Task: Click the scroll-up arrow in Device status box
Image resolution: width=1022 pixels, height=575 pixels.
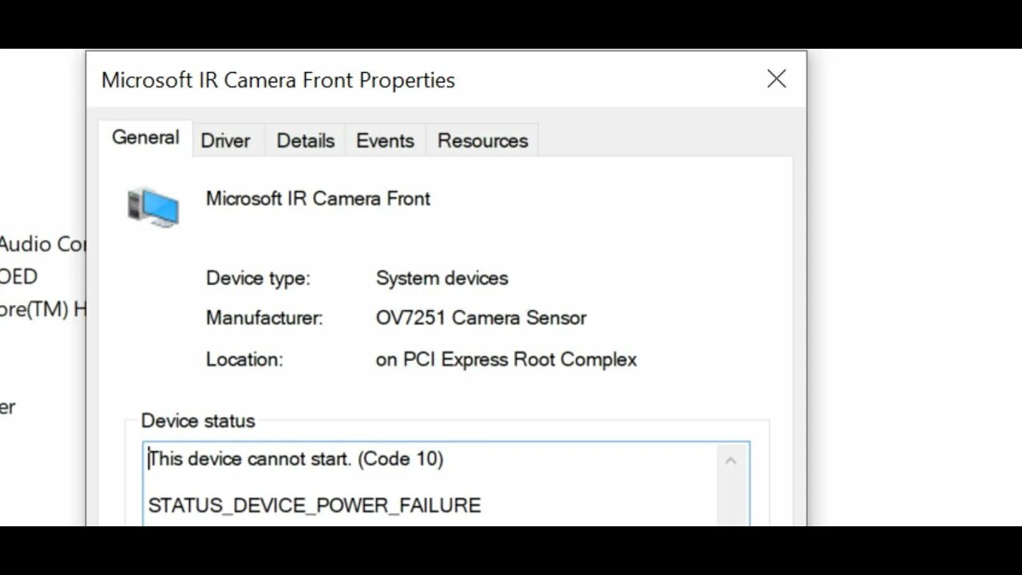Action: 731,461
